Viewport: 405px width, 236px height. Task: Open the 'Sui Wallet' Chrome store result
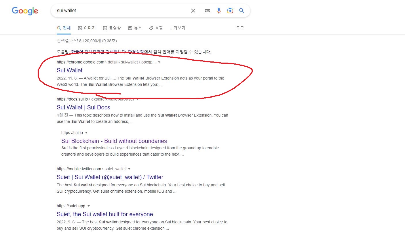tap(70, 70)
